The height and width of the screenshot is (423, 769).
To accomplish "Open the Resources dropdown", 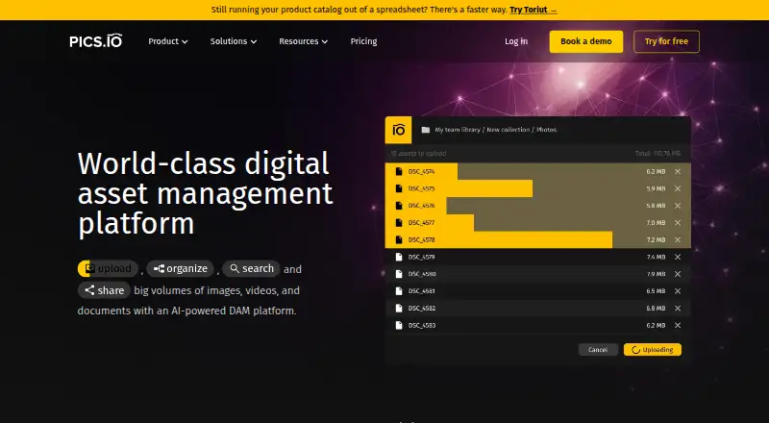I will click(x=303, y=41).
